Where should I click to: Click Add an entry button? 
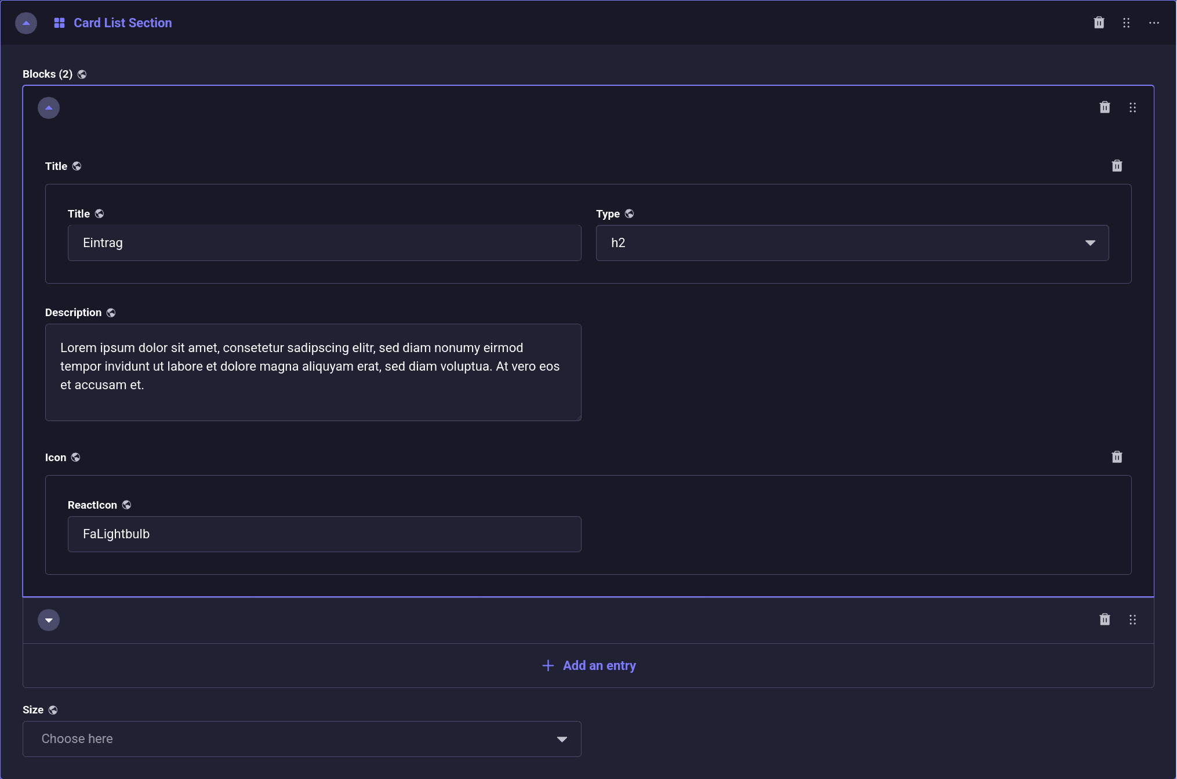click(588, 665)
